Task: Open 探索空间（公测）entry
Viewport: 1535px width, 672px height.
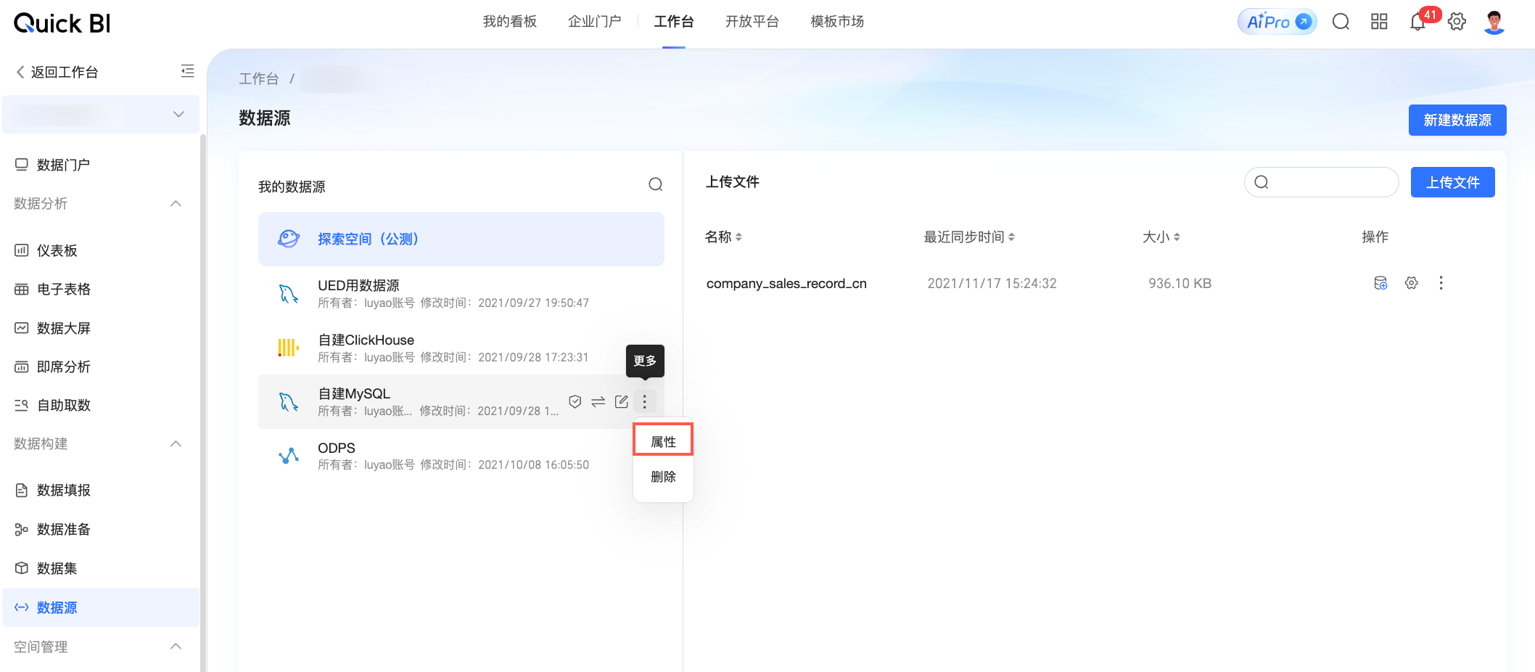Action: 461,239
